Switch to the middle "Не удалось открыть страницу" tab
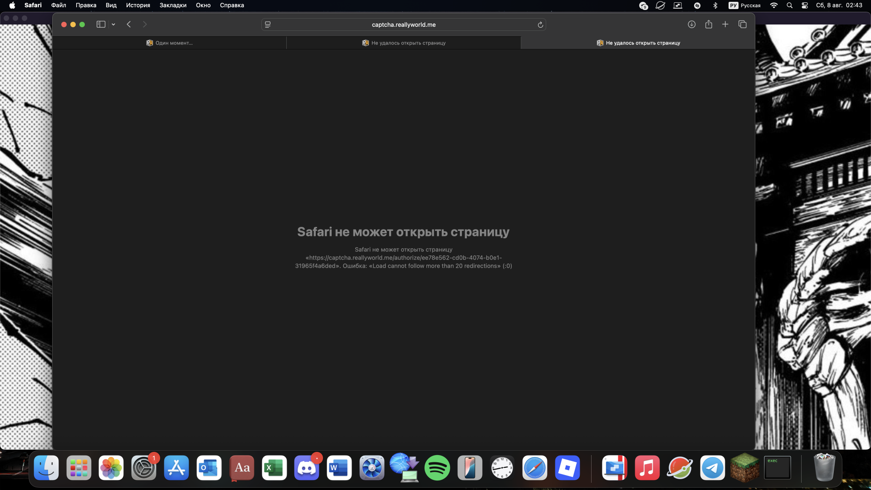This screenshot has height=490, width=871. click(404, 43)
